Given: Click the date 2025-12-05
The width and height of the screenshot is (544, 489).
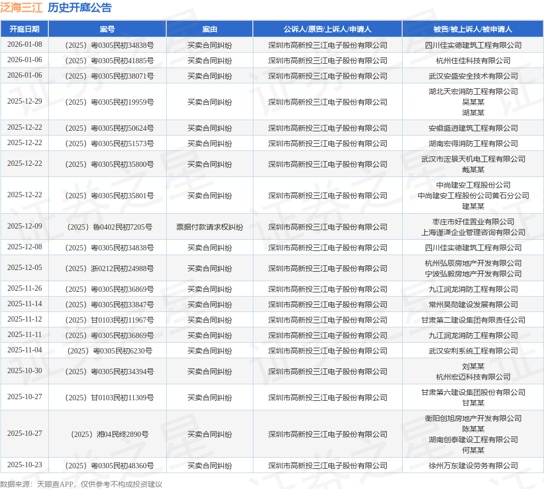Looking at the screenshot, I should [24, 267].
